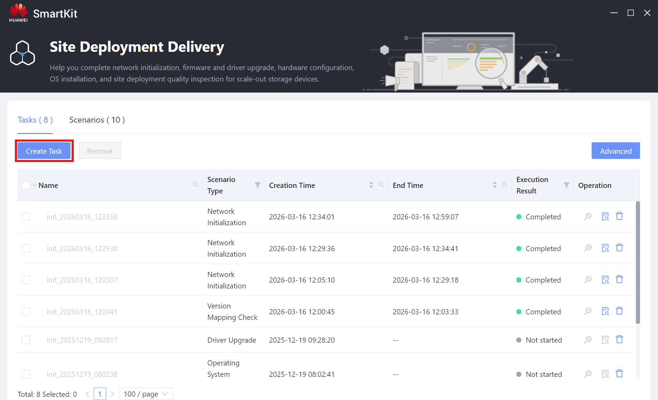The width and height of the screenshot is (658, 400).
Task: Tick the checkbox for init_20260316_123358
Action: (26, 217)
